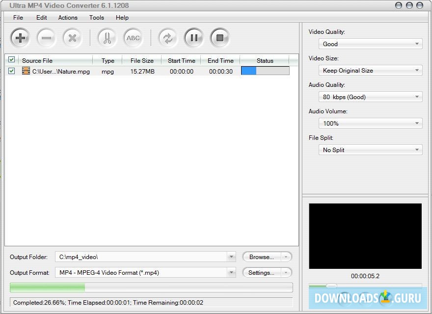Click the Type column header

click(108, 60)
